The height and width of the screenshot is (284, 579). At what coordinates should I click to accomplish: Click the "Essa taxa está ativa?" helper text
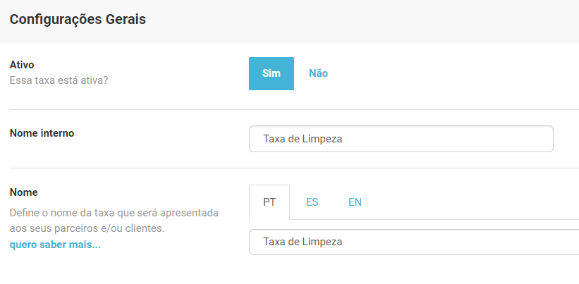(59, 80)
